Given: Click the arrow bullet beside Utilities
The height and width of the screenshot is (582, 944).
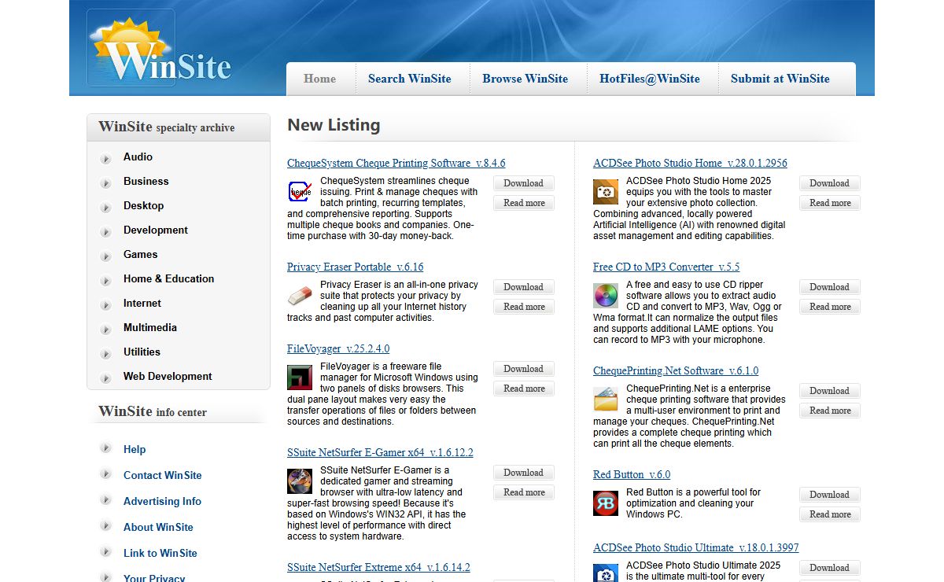Looking at the screenshot, I should (106, 354).
